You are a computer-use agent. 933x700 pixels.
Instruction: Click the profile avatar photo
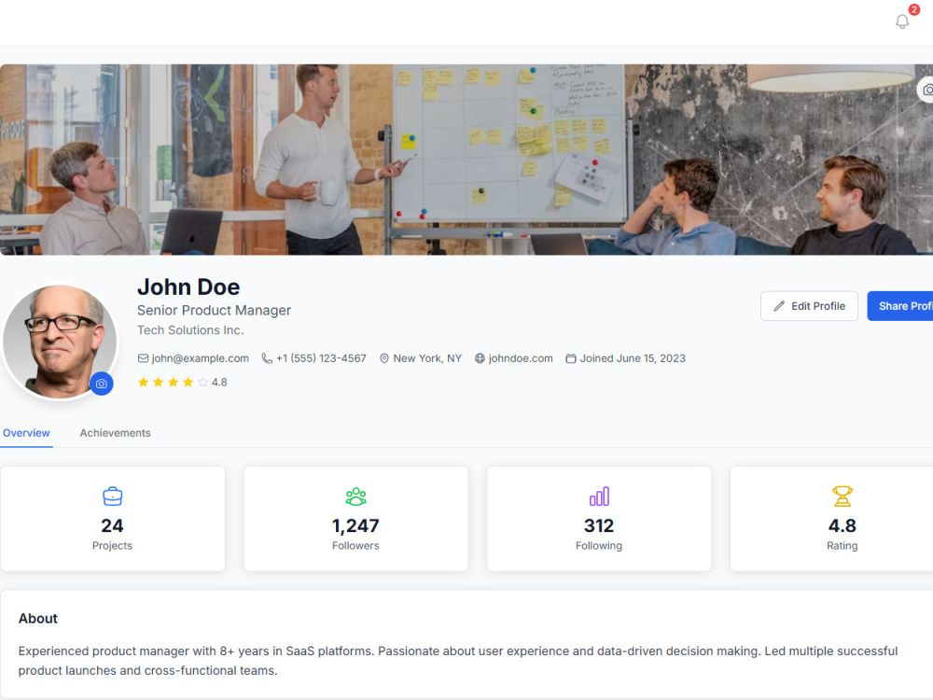60,343
